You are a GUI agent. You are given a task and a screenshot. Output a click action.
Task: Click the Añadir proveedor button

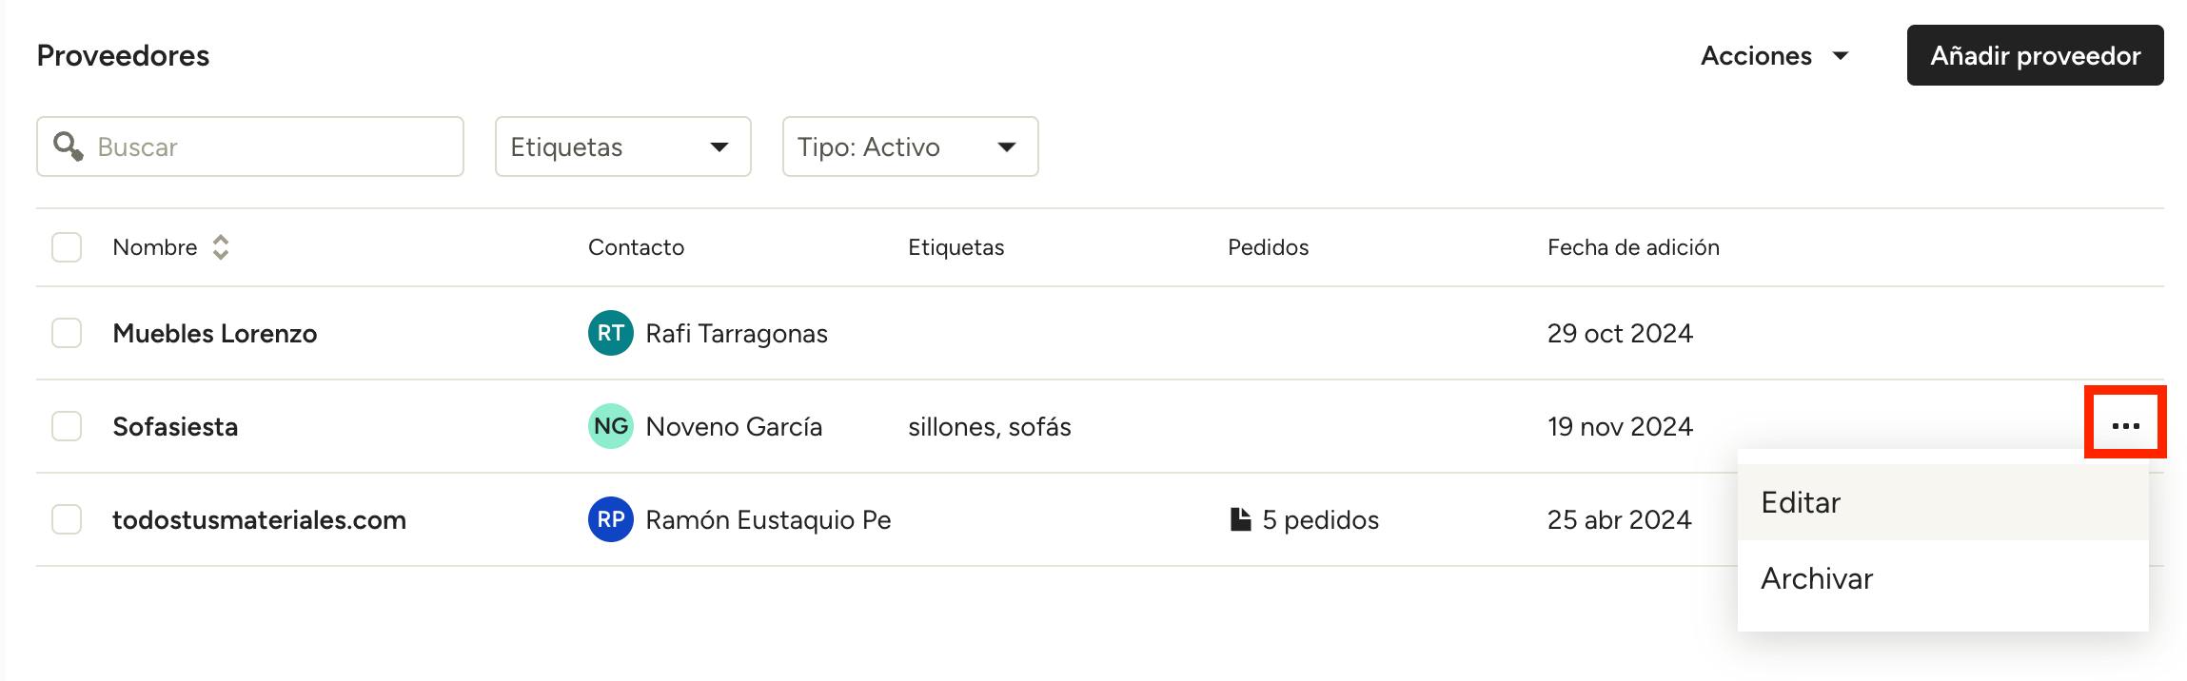(2035, 55)
